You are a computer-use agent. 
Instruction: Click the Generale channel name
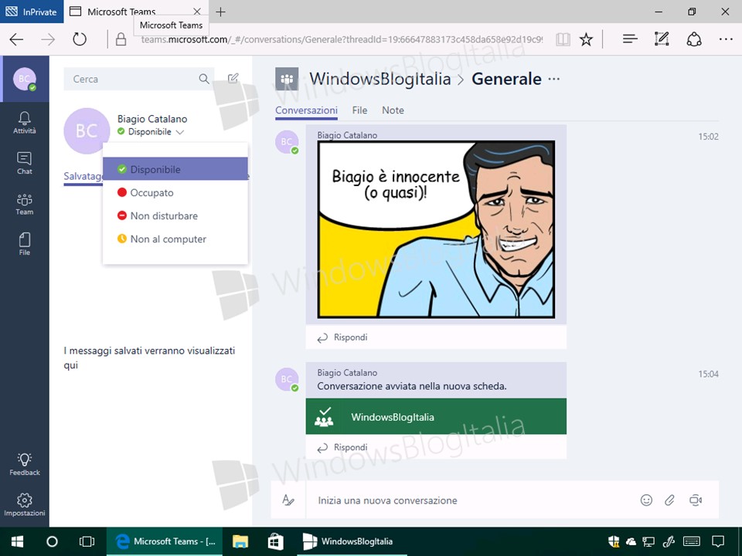506,79
